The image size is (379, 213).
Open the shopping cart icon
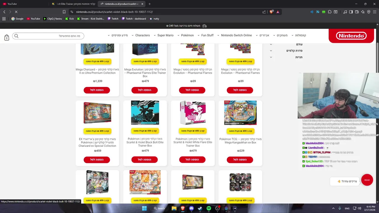click(7, 37)
